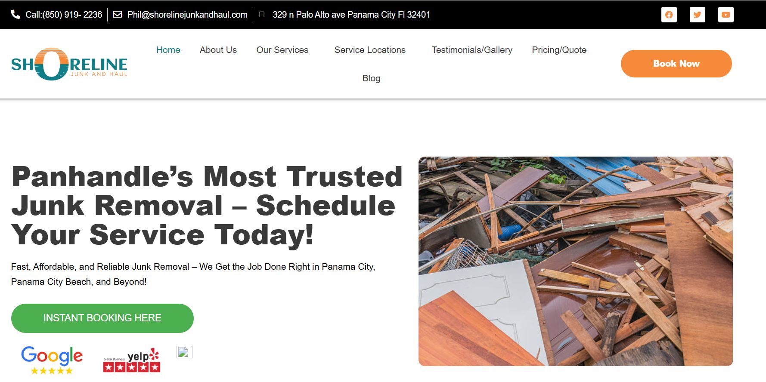
Task: Click the Phil@shorelinejunkandhaul.com email link
Action: 187,15
